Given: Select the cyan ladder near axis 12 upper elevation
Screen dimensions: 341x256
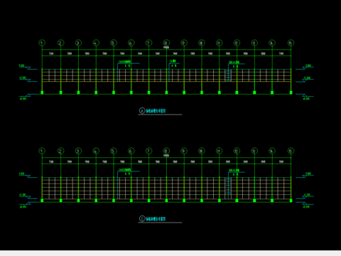Looking at the screenshot, I should 228,75.
